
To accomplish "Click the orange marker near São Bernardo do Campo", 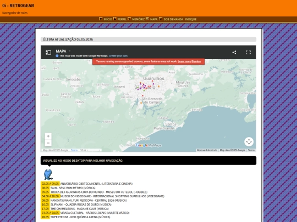I will click(141, 103).
